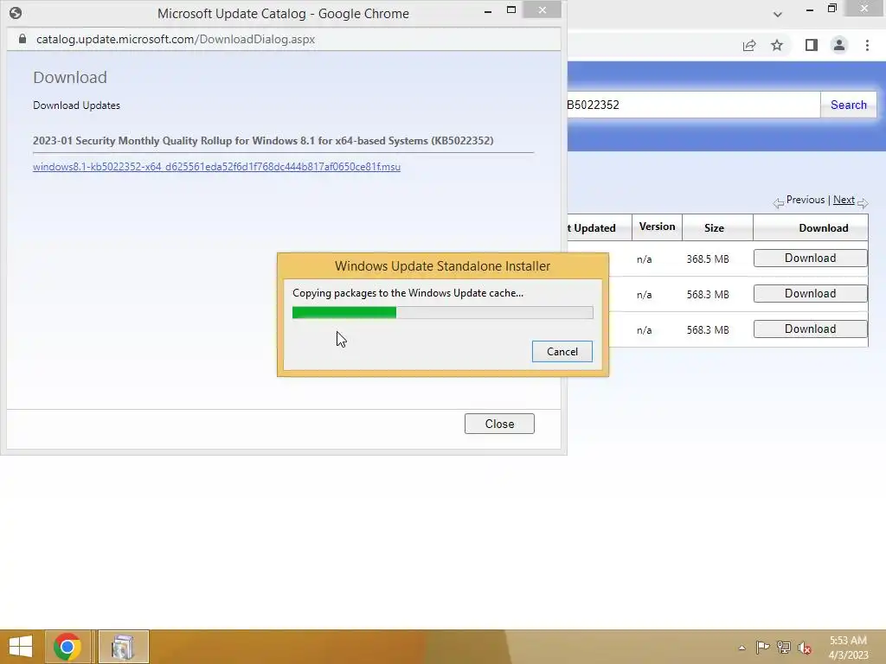
Task: Click the Chrome icon in the taskbar
Action: coord(67,647)
